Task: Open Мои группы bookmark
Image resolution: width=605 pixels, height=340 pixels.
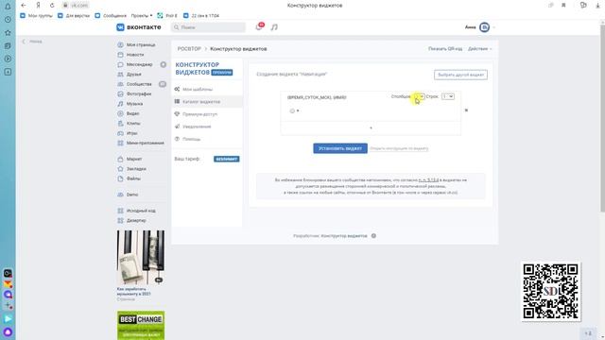Action: coord(36,16)
